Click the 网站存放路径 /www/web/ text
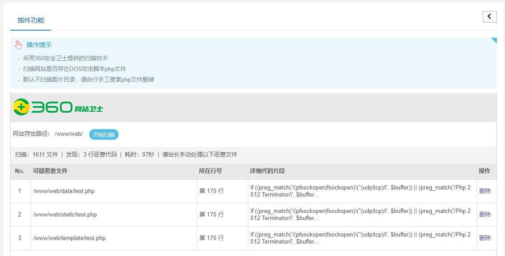 point(48,134)
